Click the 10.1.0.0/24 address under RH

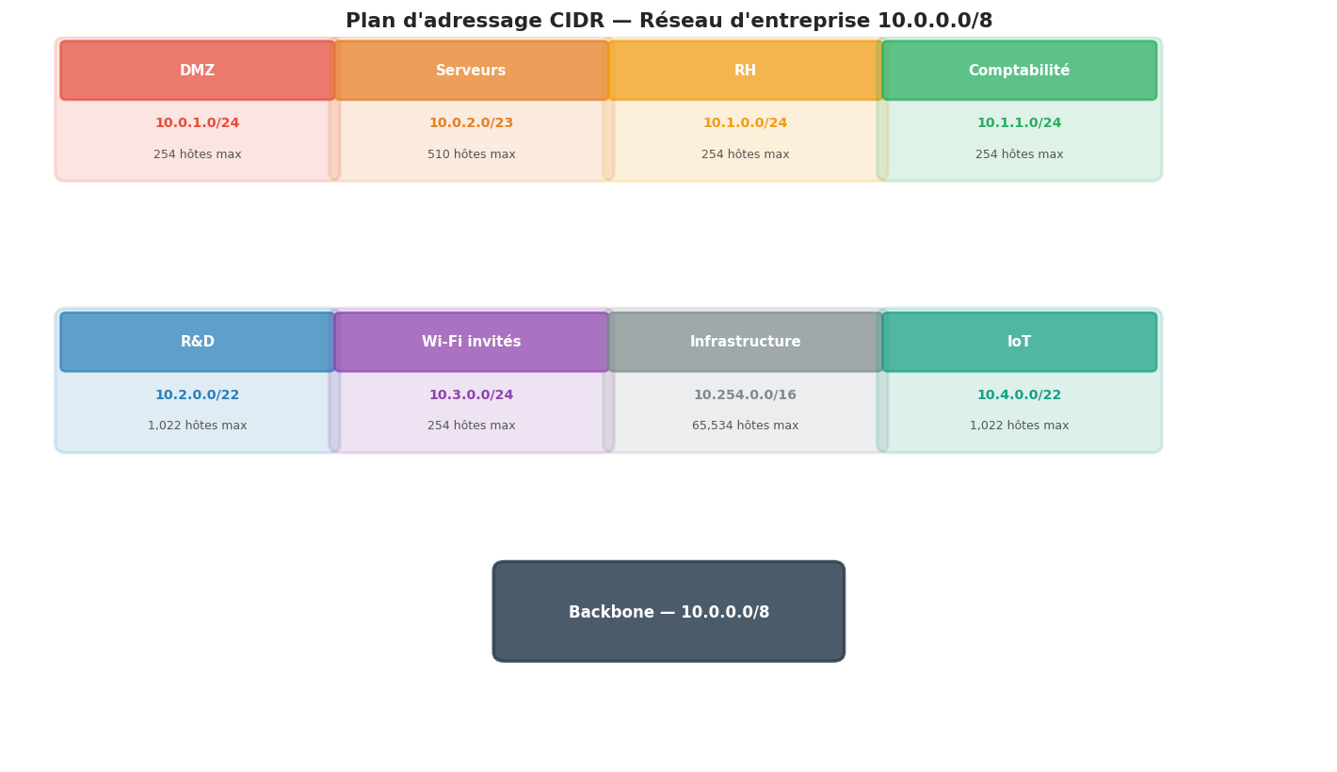745,123
